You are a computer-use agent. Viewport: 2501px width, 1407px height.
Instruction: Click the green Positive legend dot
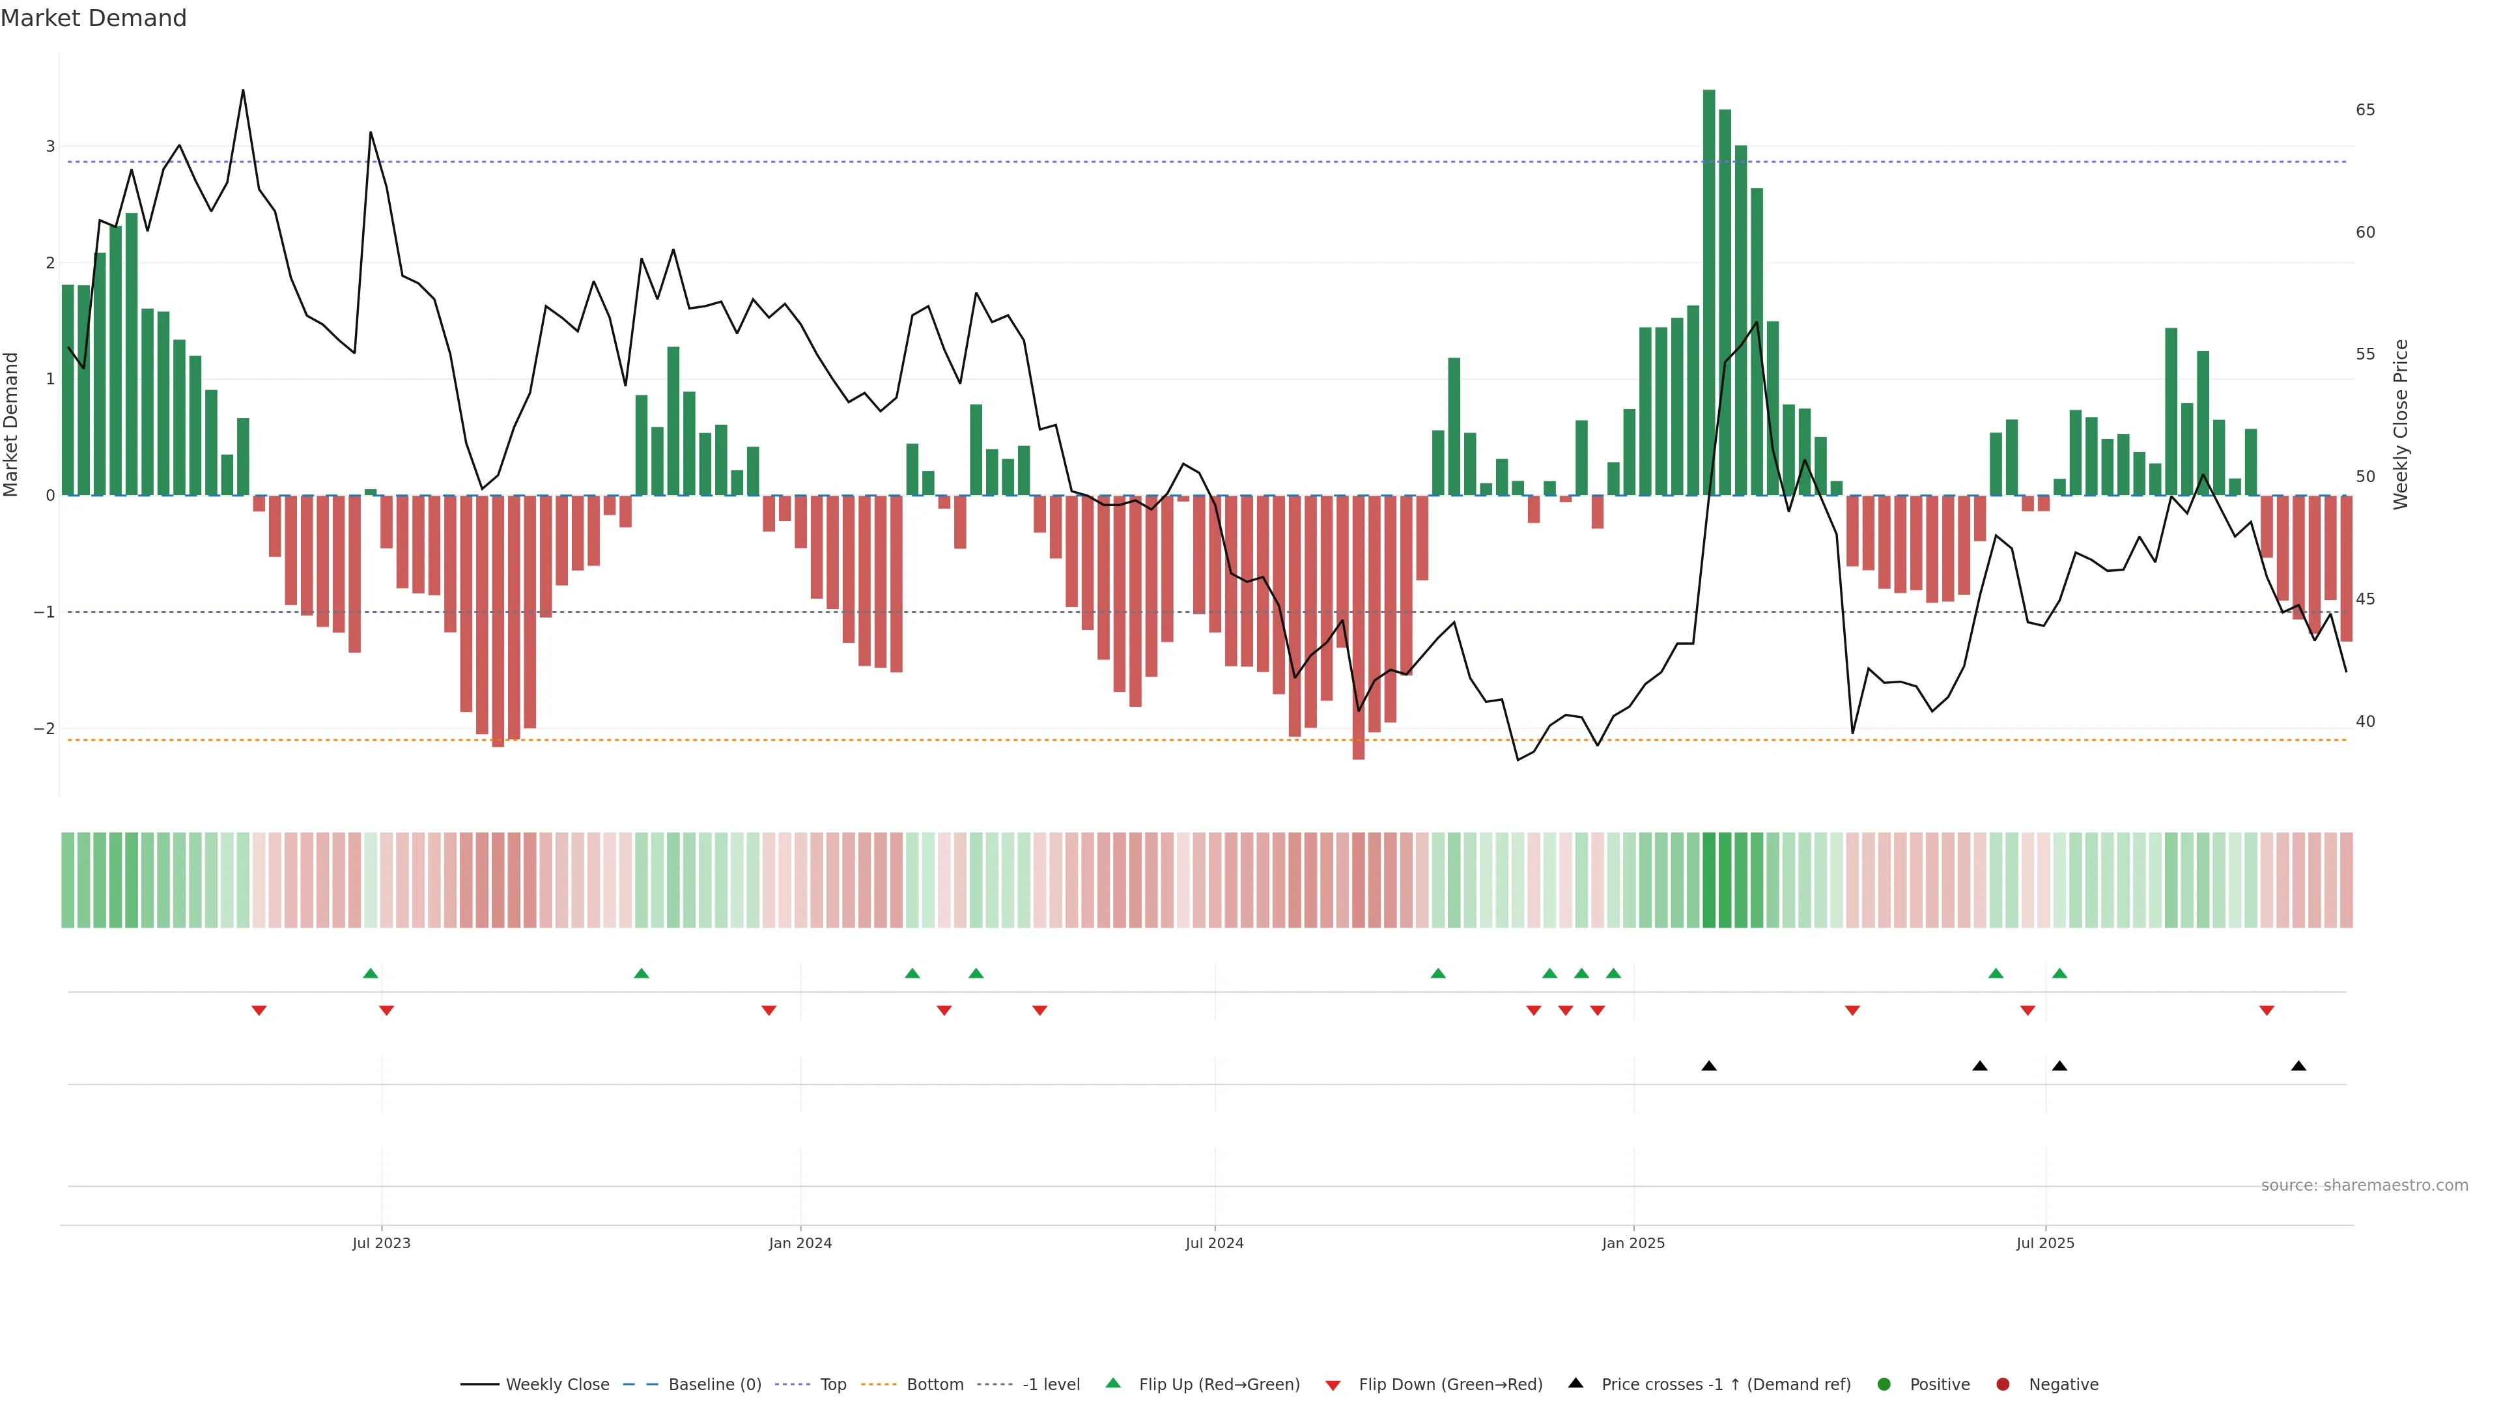1884,1384
